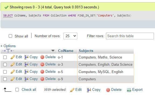155x100 pixels.
Task: Click the With selected red Delete icon
Action: [x=108, y=90]
